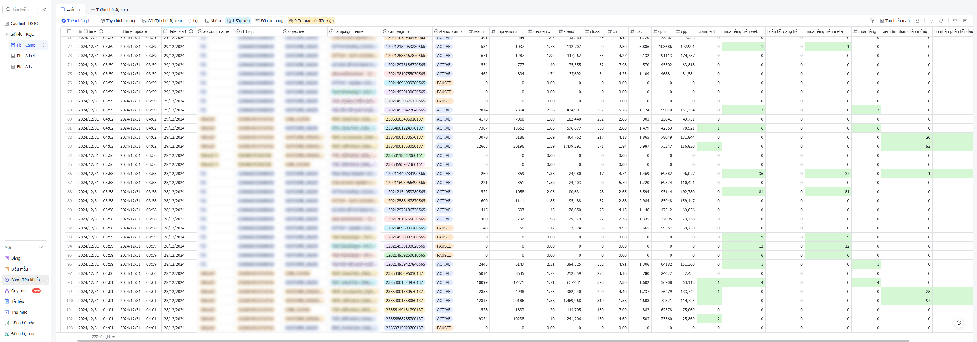Toggle the select-all checkbox in header
The height and width of the screenshot is (342, 977).
[69, 31]
